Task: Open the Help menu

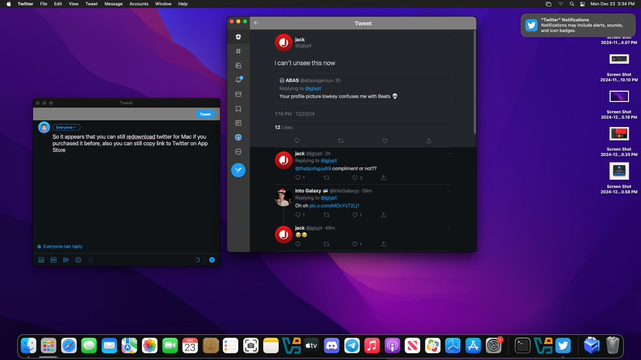Action: click(183, 4)
